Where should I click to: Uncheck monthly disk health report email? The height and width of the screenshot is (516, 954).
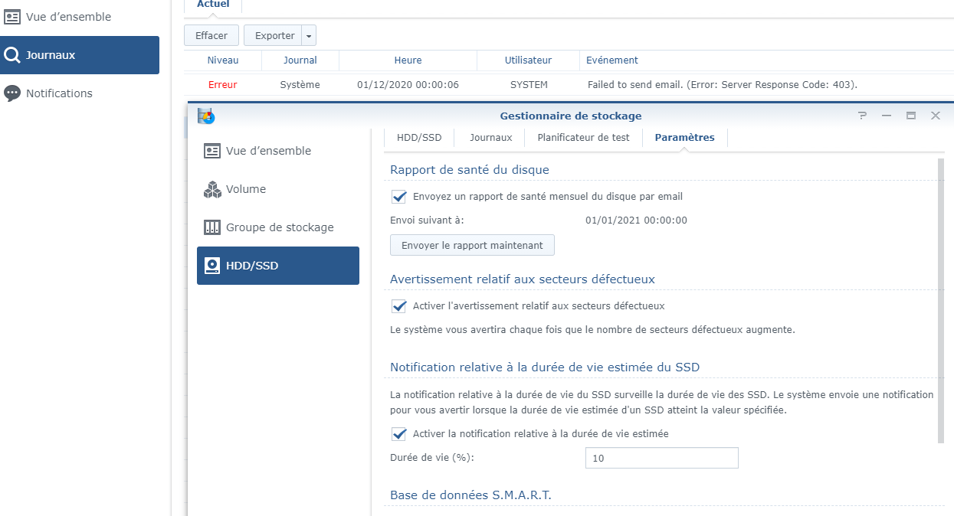pos(398,197)
